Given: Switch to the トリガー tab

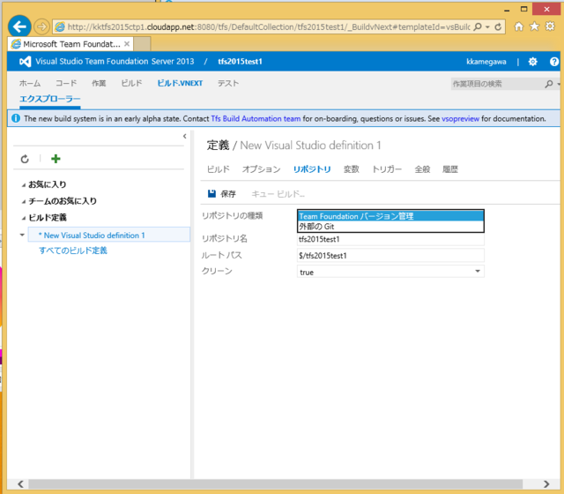Looking at the screenshot, I should pos(387,169).
